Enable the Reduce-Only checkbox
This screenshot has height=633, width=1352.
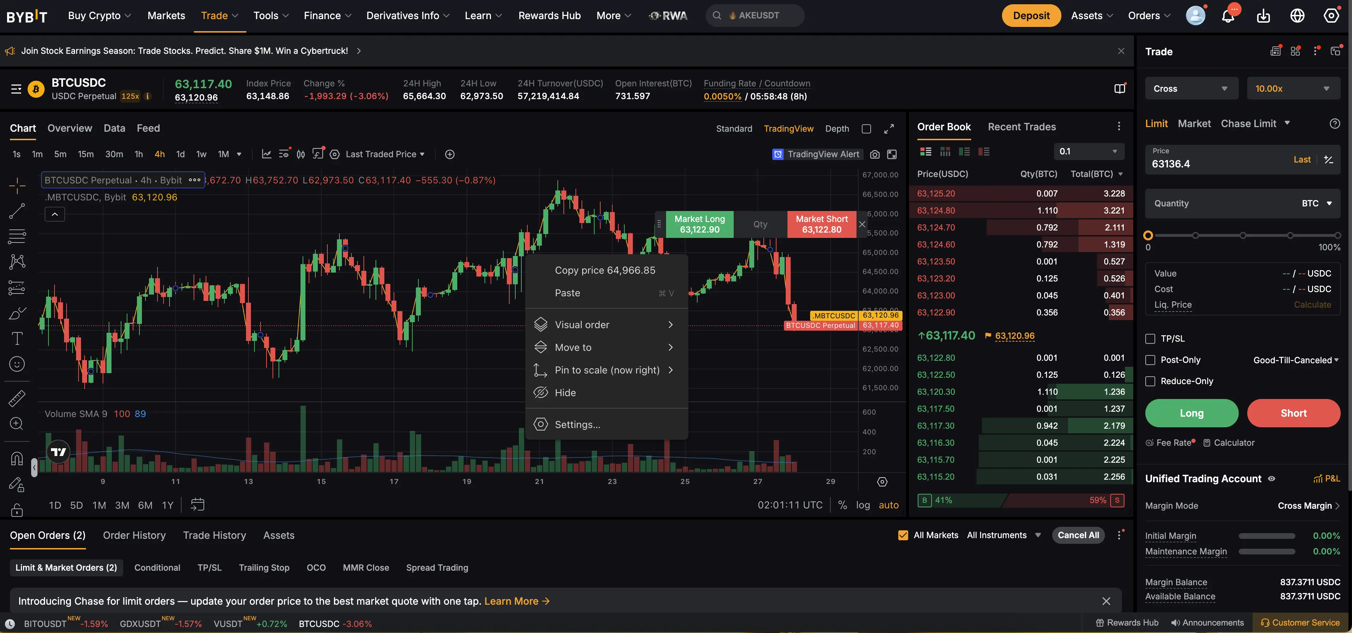tap(1150, 381)
